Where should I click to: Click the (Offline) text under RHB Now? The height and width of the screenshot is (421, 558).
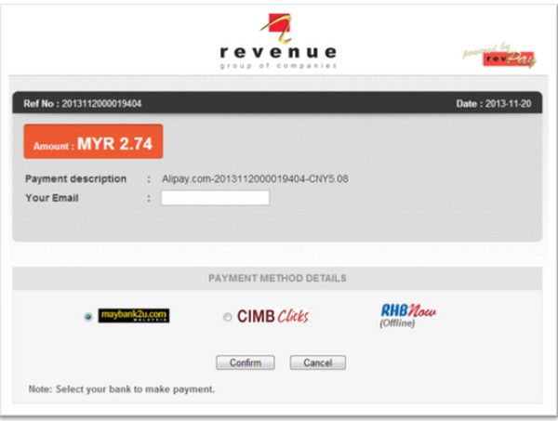coord(397,323)
